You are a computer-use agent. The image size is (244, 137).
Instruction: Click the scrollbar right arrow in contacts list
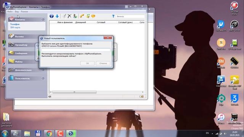click(143, 92)
